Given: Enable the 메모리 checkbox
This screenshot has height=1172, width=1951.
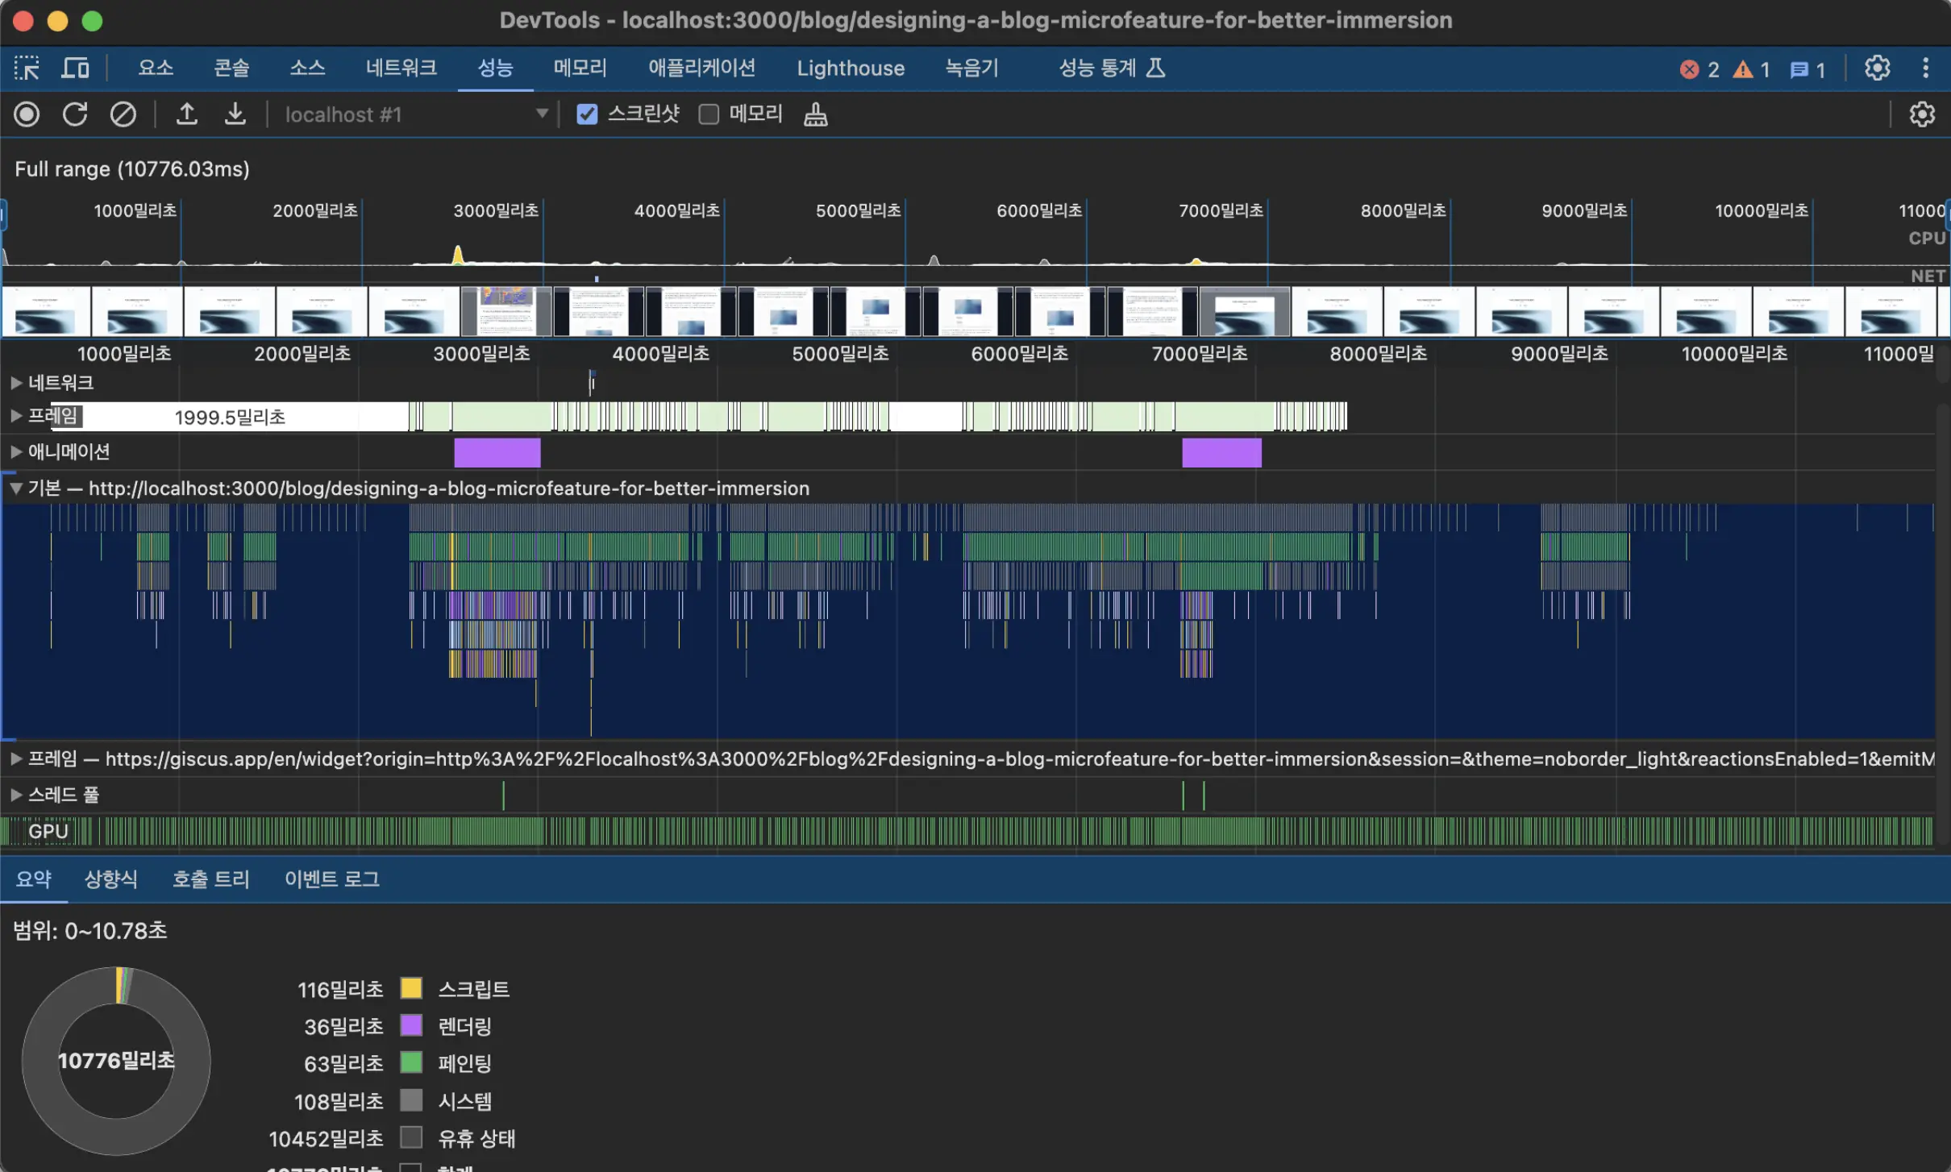Looking at the screenshot, I should pyautogui.click(x=708, y=114).
